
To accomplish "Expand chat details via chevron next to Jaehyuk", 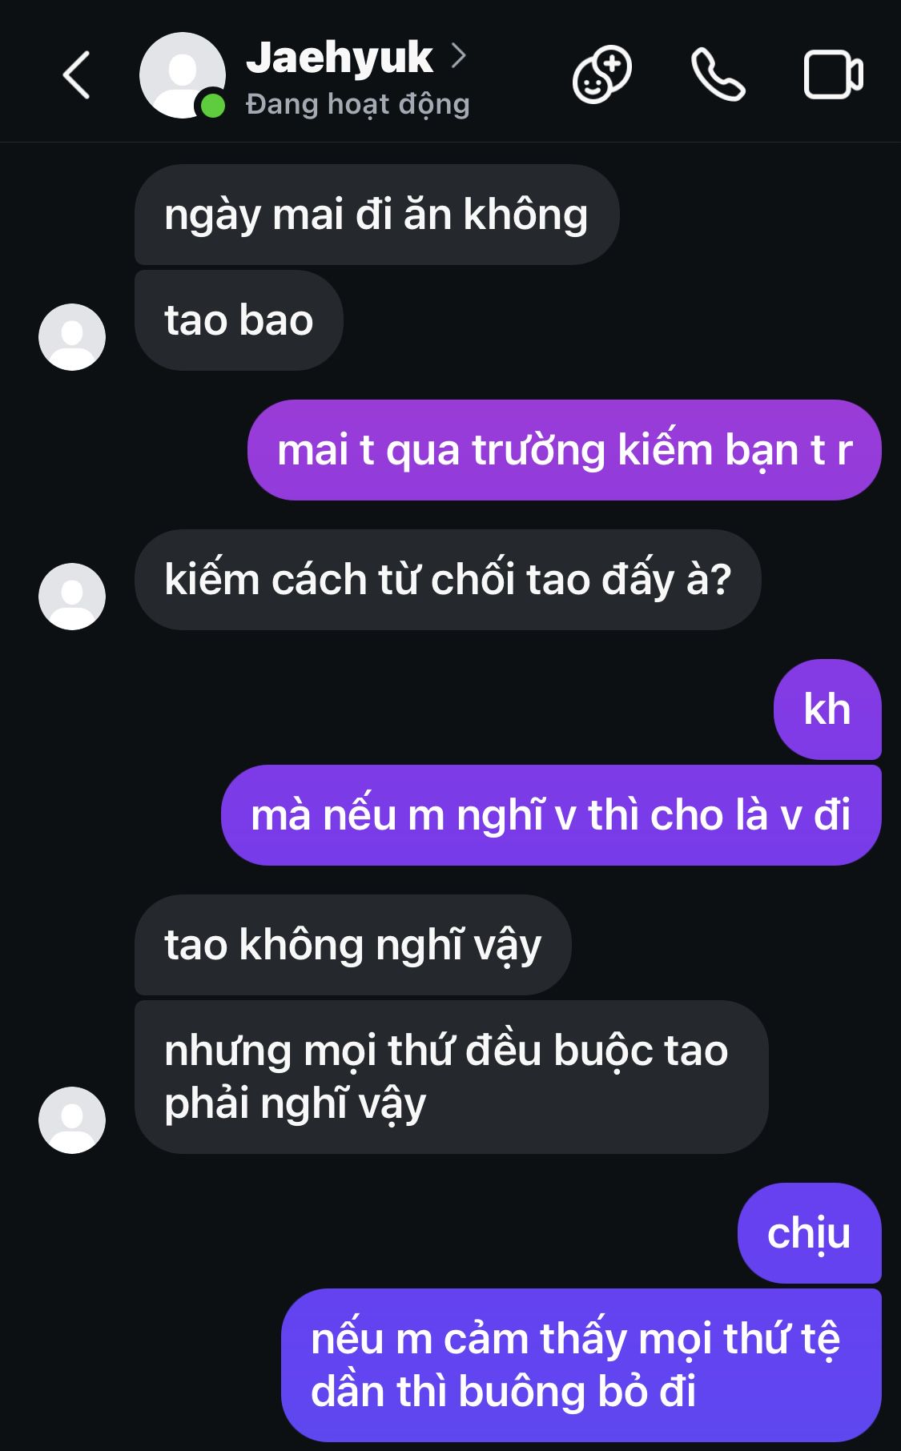I will 458,56.
